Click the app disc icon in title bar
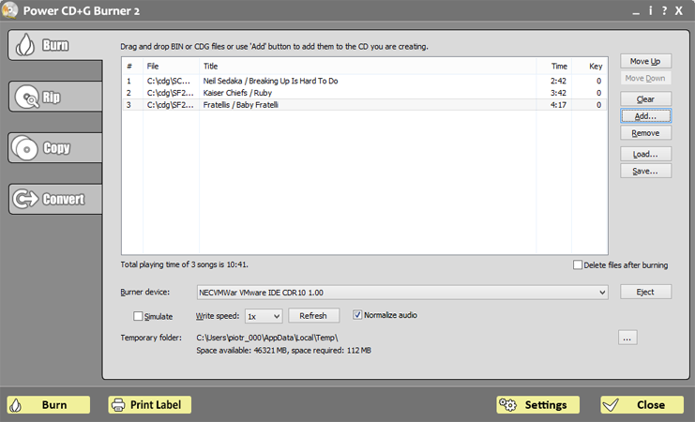Viewport: 695px width, 422px height. tap(9, 10)
